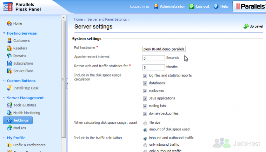Viewport: 266px width, 152px height.
Task: Click the Log out key icon
Action: click(192, 6)
